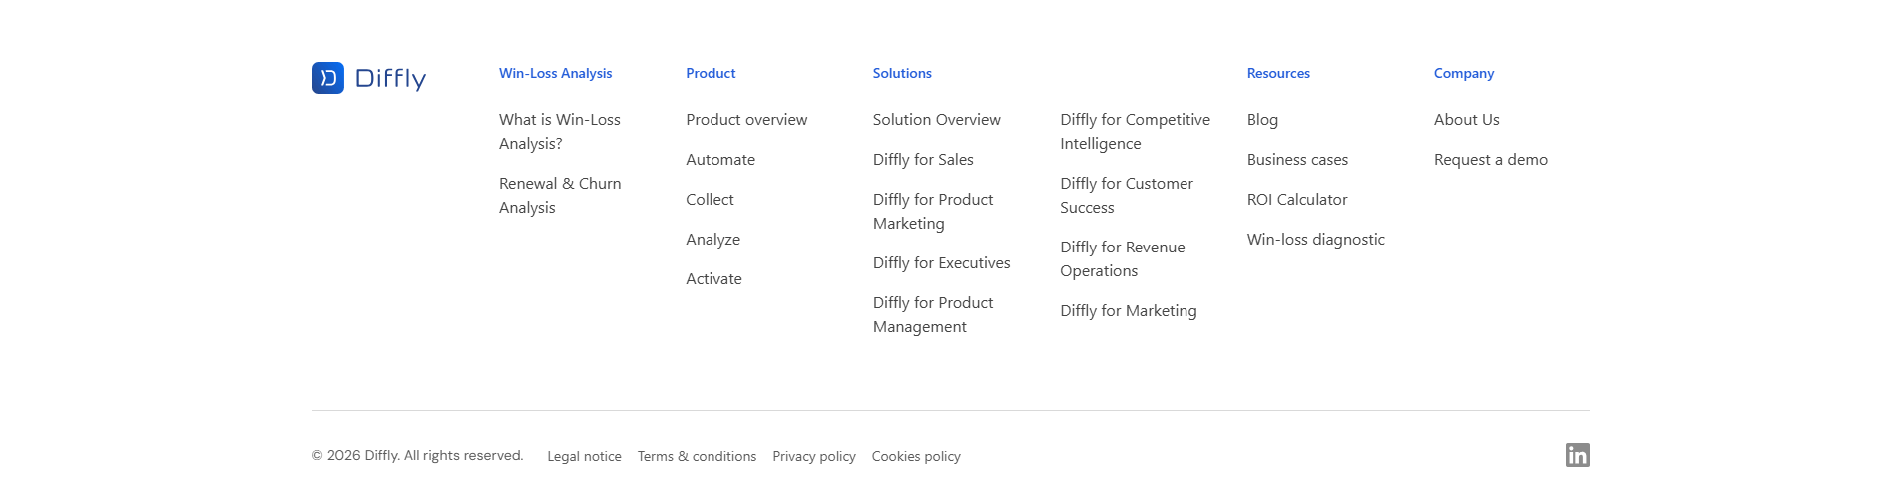Open Diffly for Marketing page

[x=1128, y=310]
